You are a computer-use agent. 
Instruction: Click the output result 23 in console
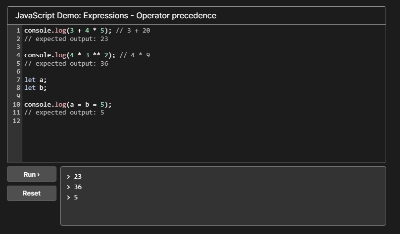tap(78, 177)
